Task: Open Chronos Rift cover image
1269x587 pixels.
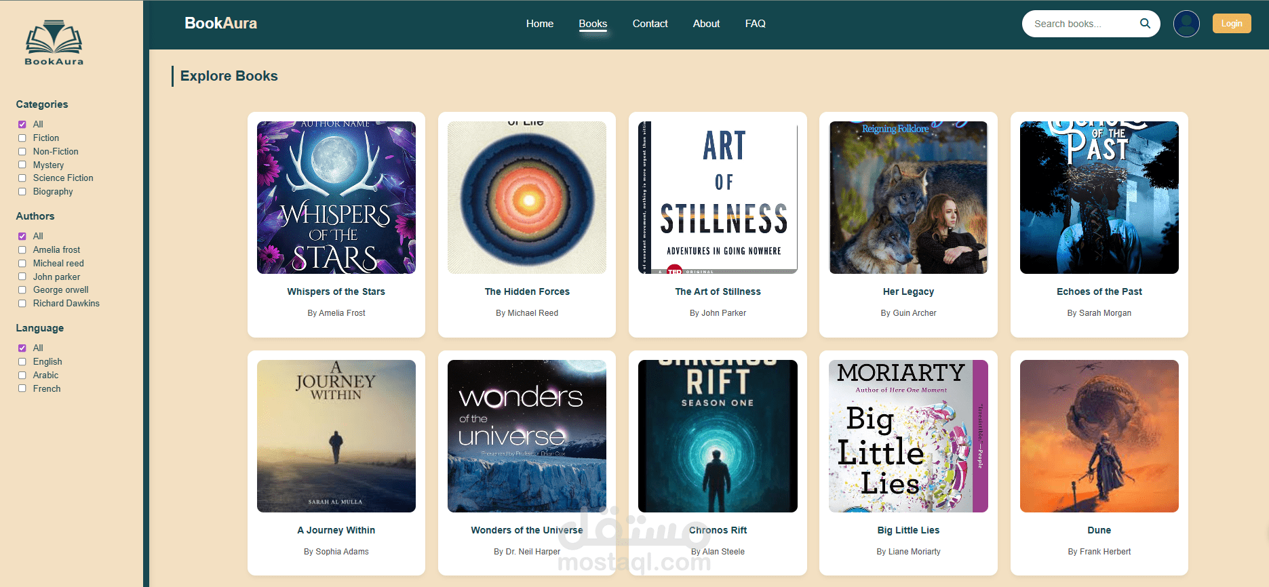Action: [x=718, y=436]
